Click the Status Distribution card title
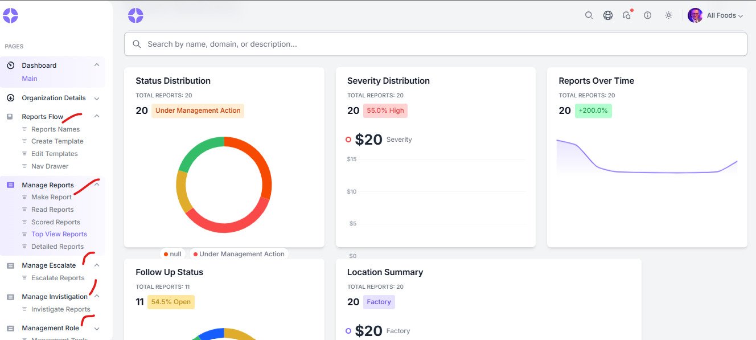Image resolution: width=756 pixels, height=340 pixels. 173,81
